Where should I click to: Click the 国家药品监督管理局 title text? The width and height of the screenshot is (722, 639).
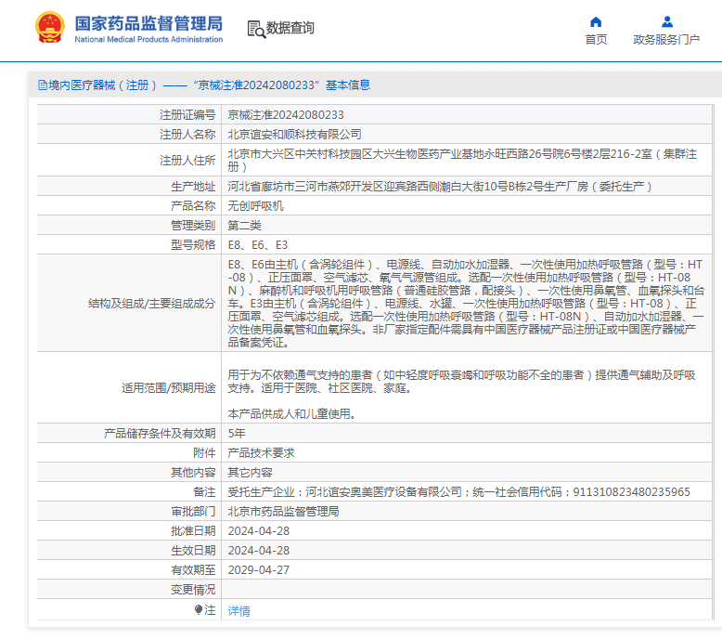tap(148, 22)
